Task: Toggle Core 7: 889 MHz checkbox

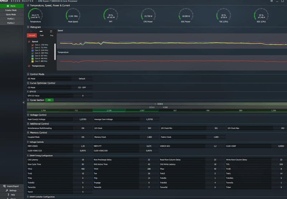Action: pos(33,61)
